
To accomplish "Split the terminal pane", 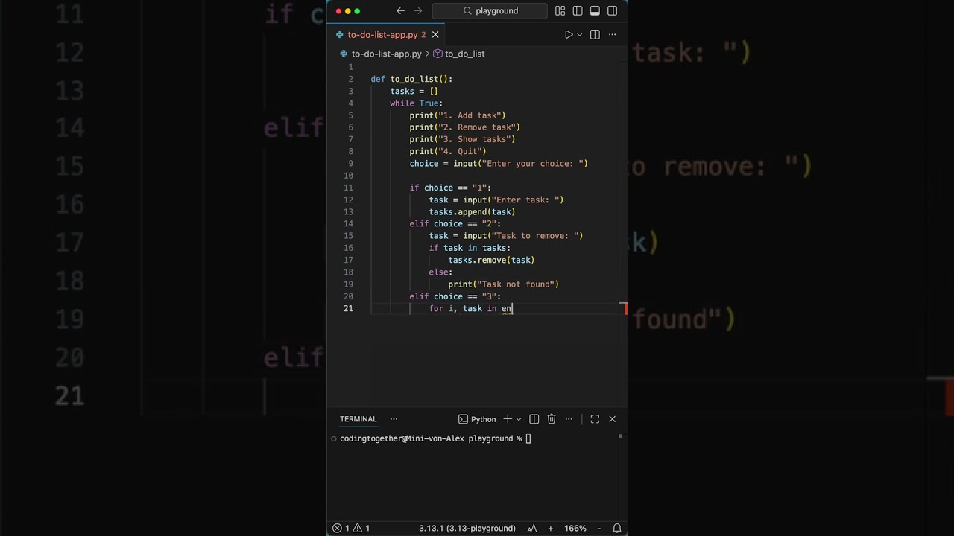I will click(534, 419).
